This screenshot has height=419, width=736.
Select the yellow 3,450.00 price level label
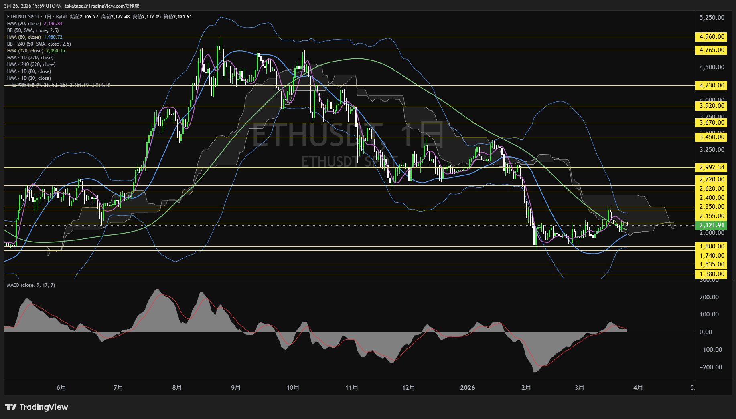[x=712, y=137]
